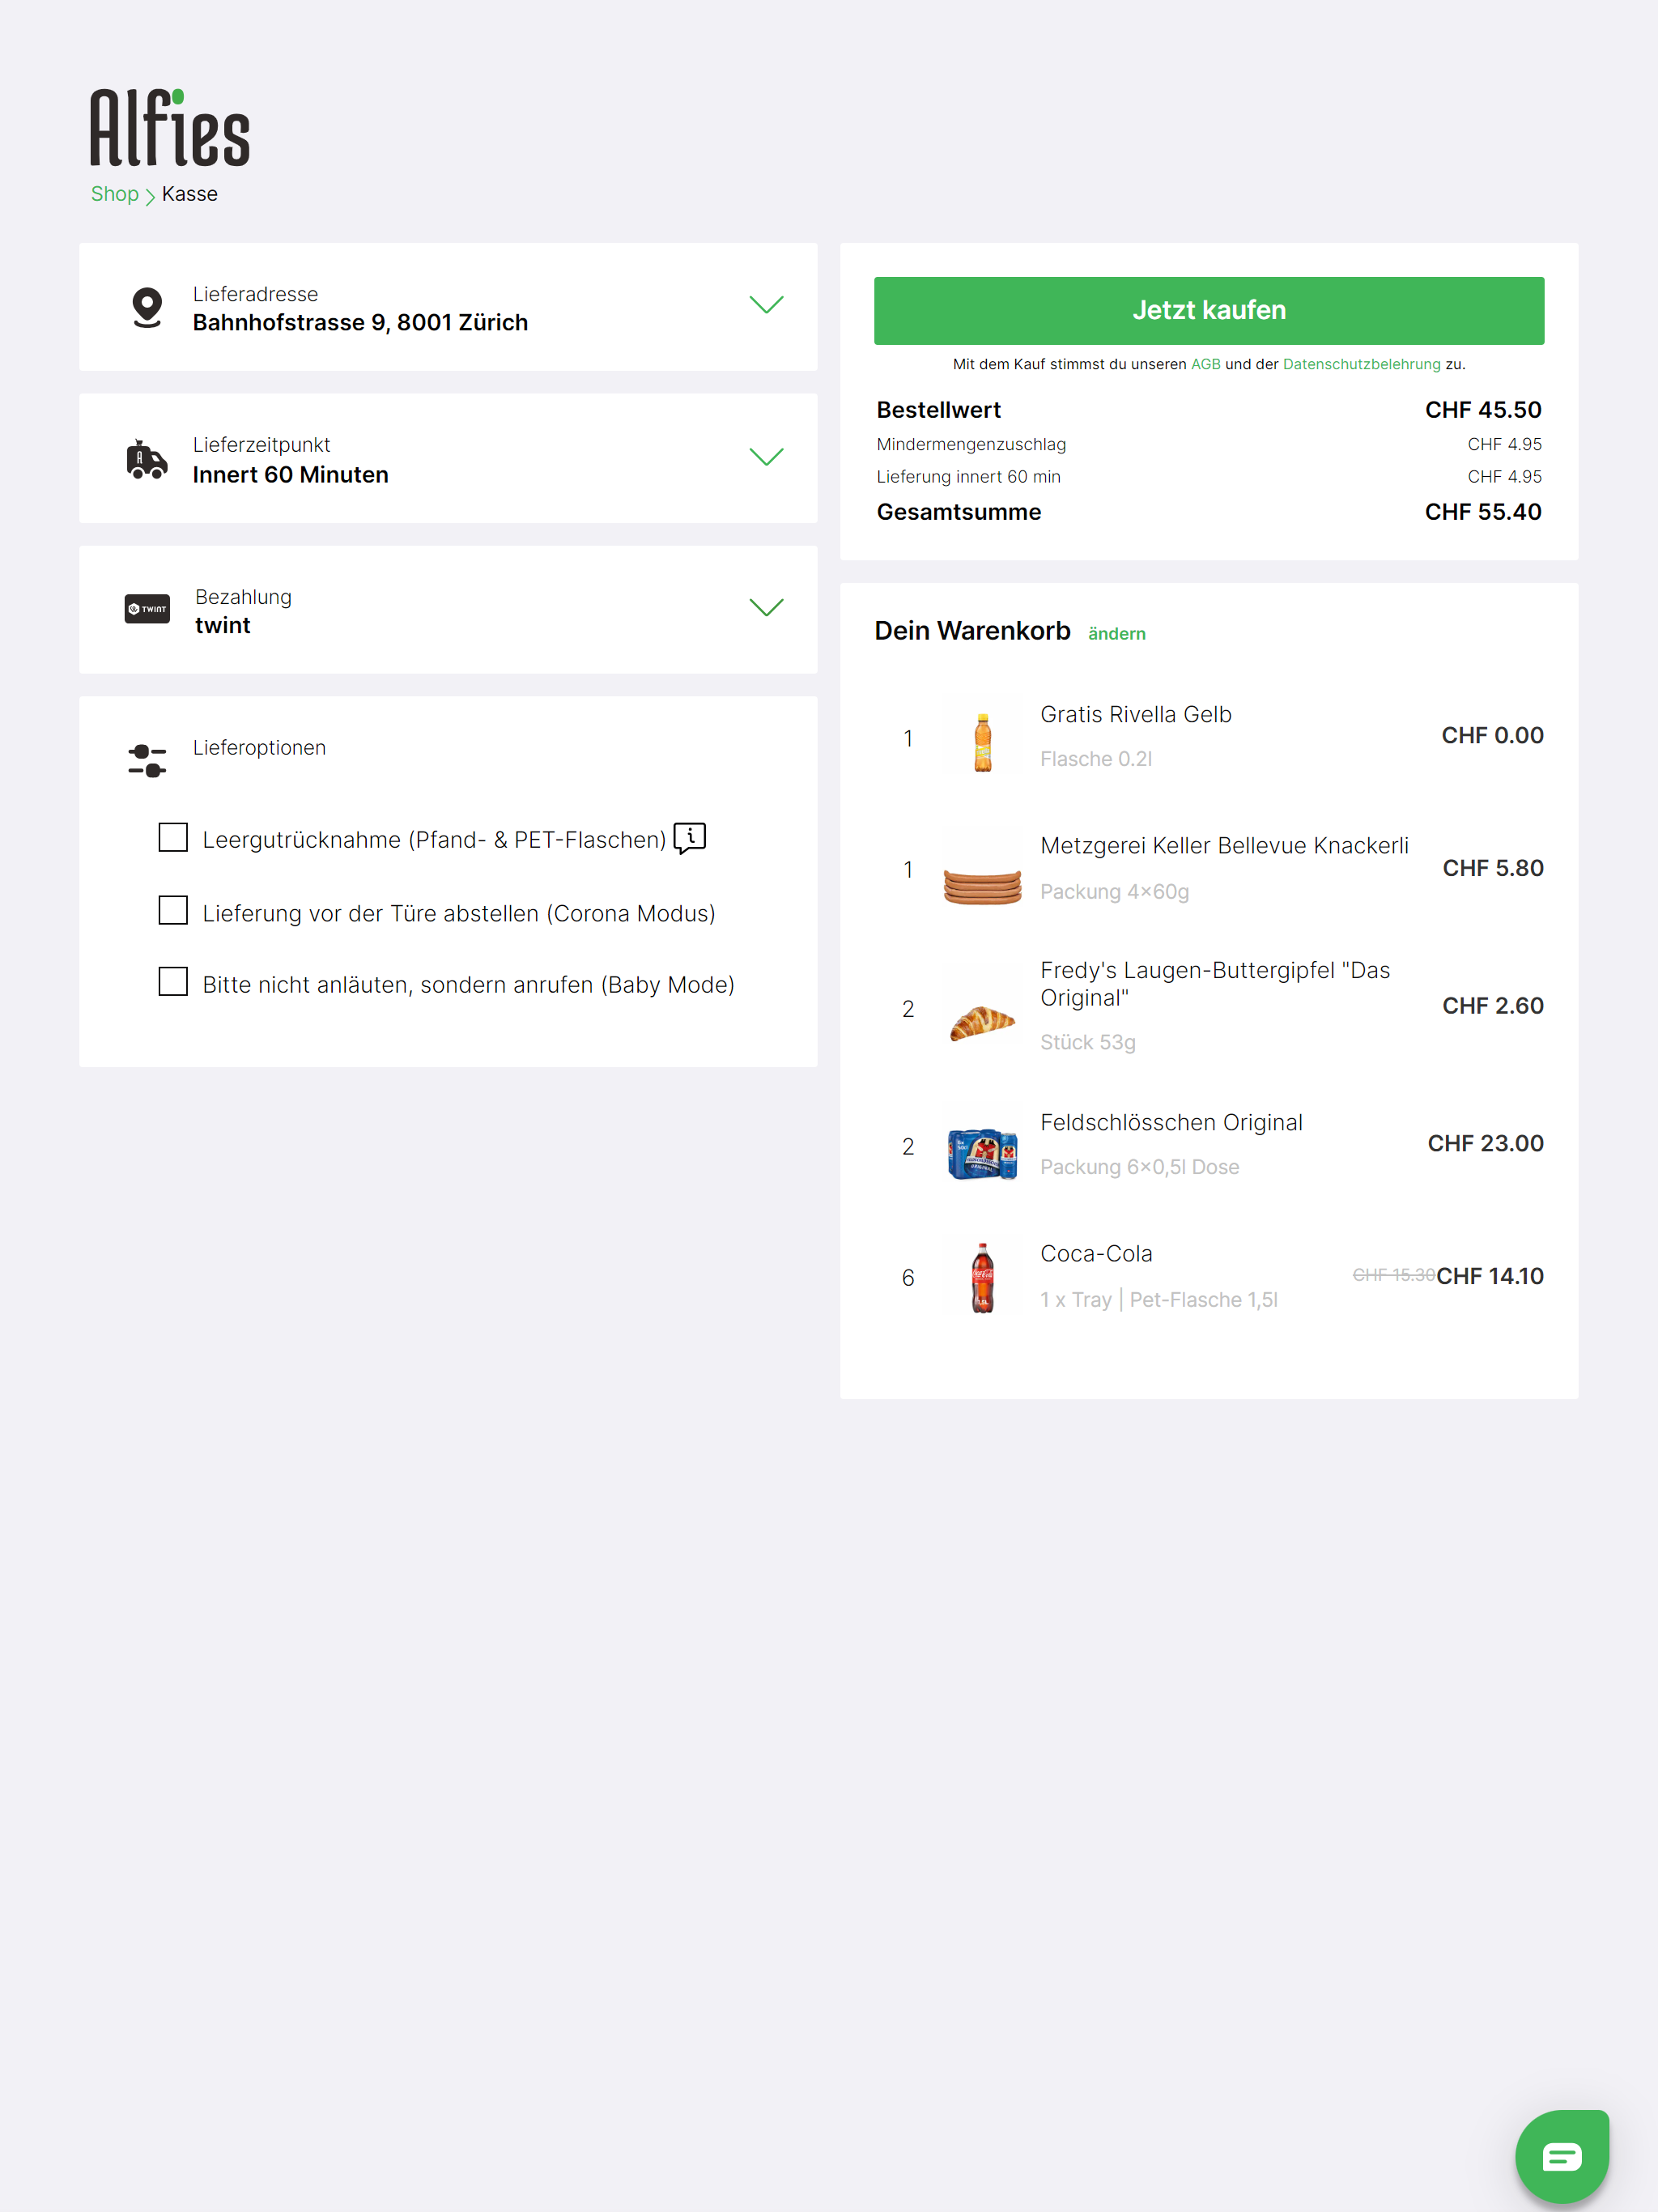The width and height of the screenshot is (1658, 2212).
Task: Click the Lieferoptionen sliders icon
Action: pyautogui.click(x=147, y=761)
